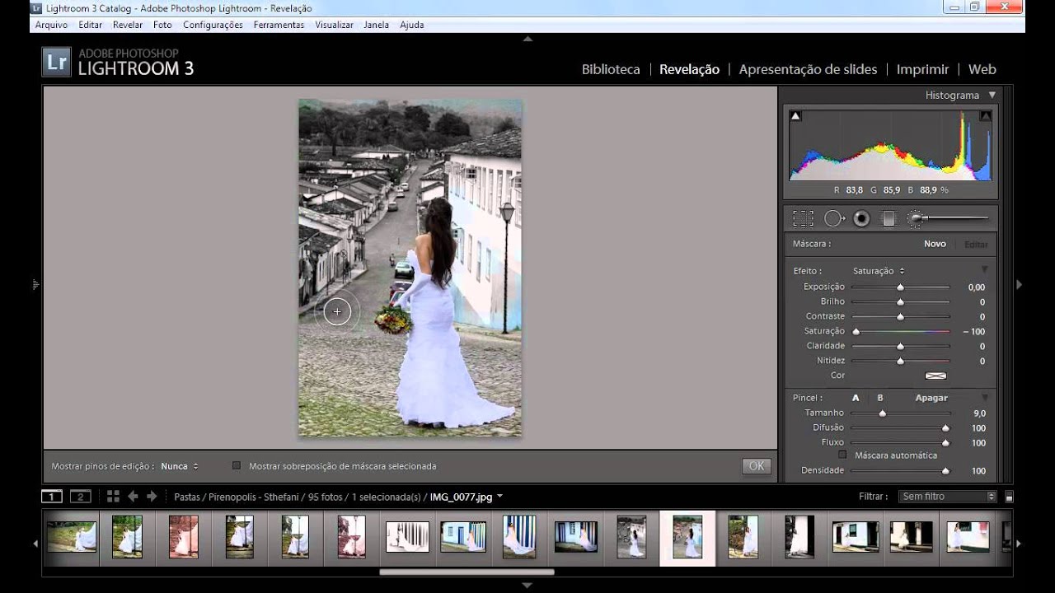The image size is (1055, 593).
Task: Collapse the top module panel
Action: pyautogui.click(x=527, y=39)
